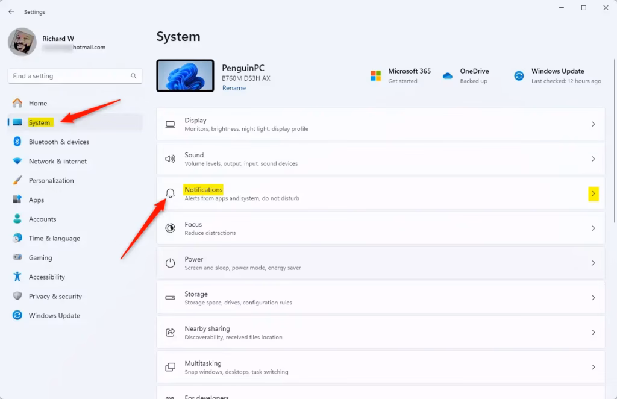
Task: Click the Windows Update sync icon at top
Action: (x=519, y=75)
